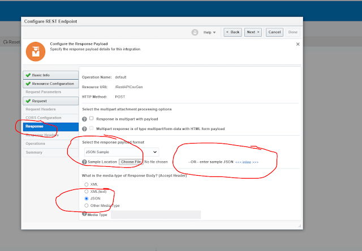Click the Cancel button

[x=274, y=32]
